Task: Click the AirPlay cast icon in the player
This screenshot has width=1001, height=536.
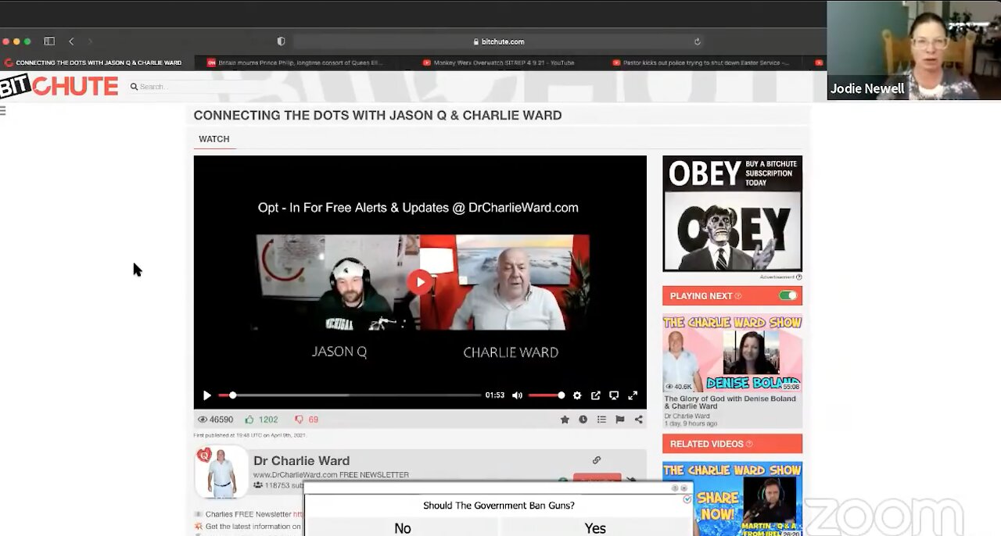Action: point(614,395)
